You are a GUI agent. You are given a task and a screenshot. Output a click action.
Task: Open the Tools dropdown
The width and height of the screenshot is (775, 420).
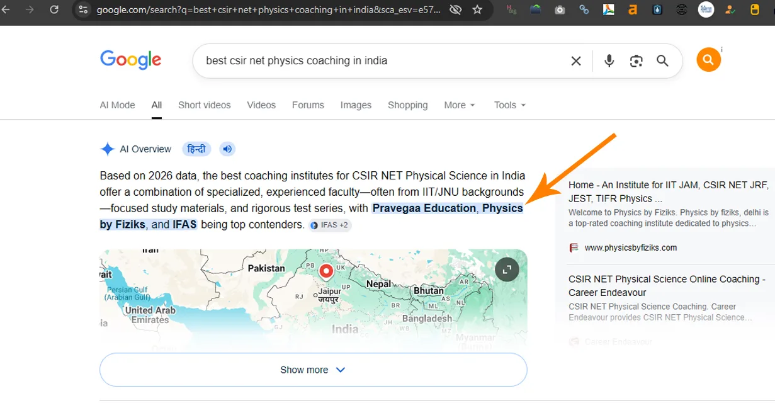[510, 105]
